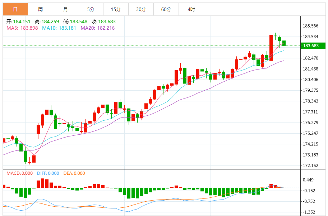The height and width of the screenshot is (216, 328).
Task: Click the green 183.683 current price label
Action: (313, 45)
